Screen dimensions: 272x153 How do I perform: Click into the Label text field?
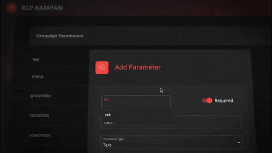[x=171, y=122]
